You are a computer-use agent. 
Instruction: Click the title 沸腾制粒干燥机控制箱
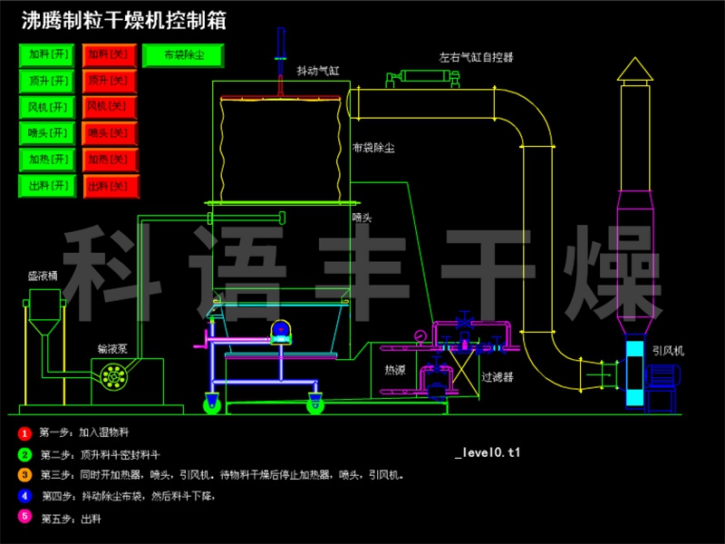[x=124, y=21]
